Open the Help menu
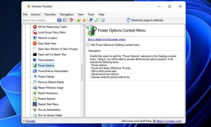Image resolution: width=211 pixels, height=127 pixels. 101,14
